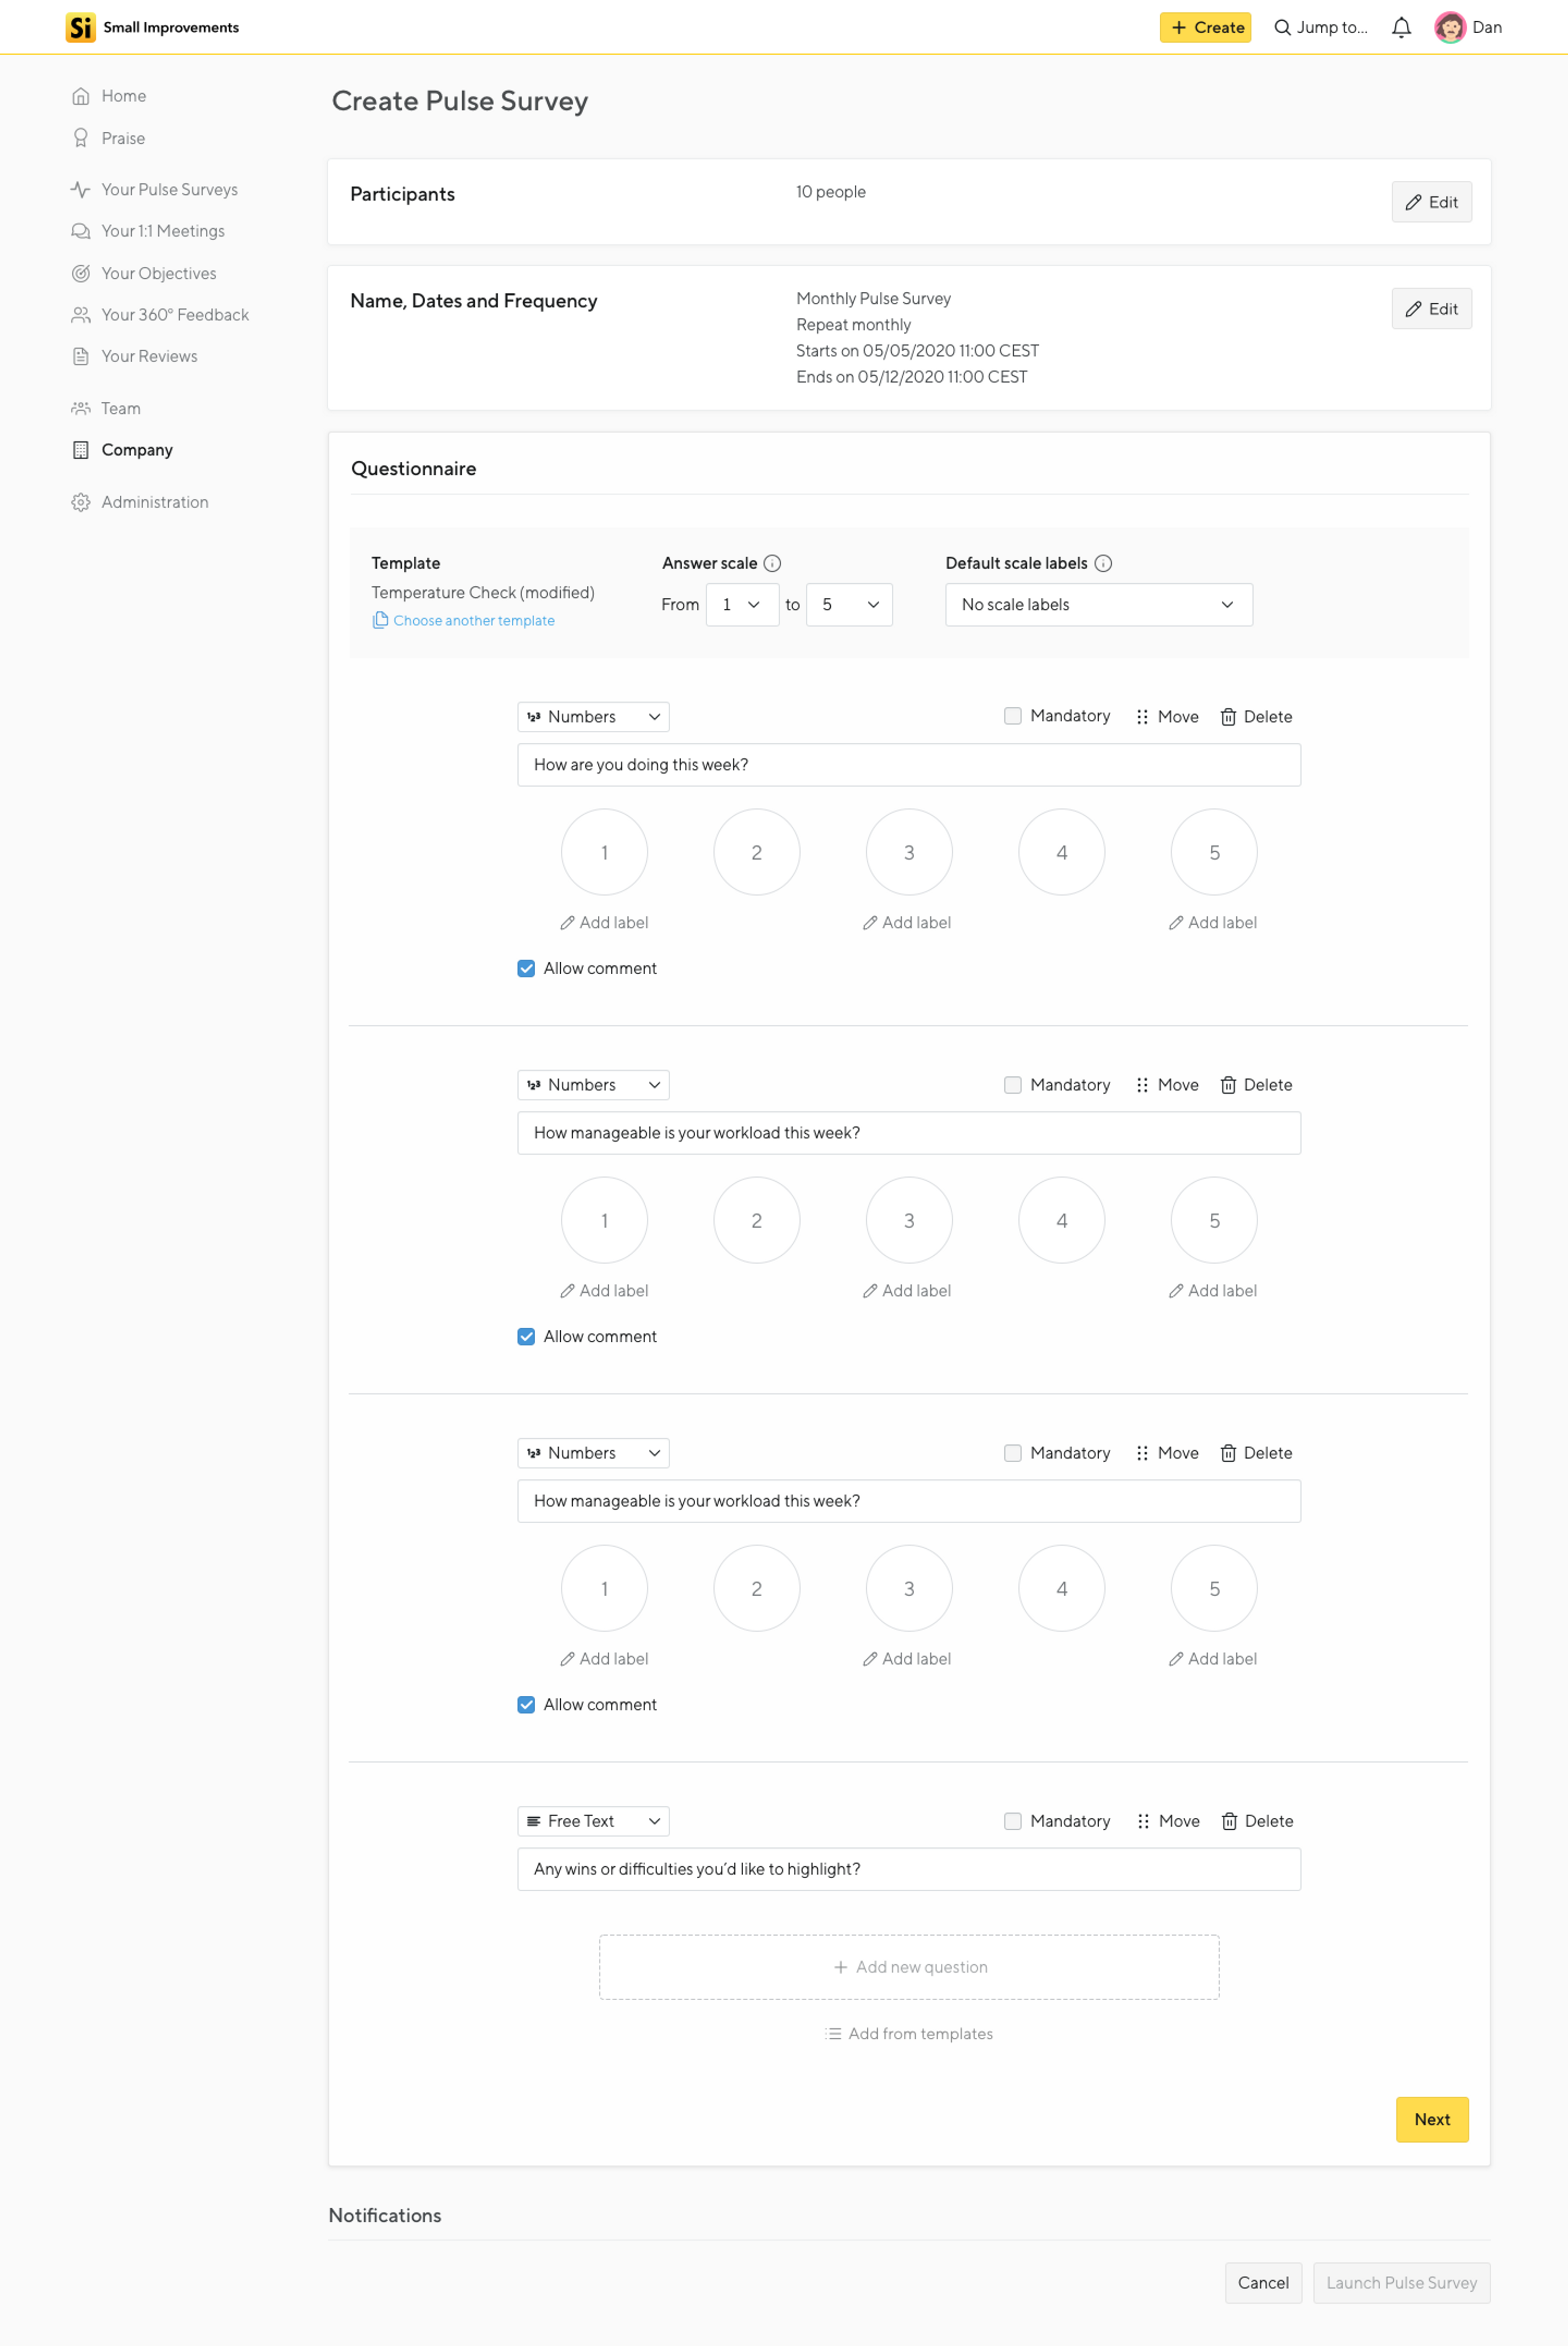Delete the third Numbers question
The width and height of the screenshot is (1568, 2346).
[x=1256, y=1453]
